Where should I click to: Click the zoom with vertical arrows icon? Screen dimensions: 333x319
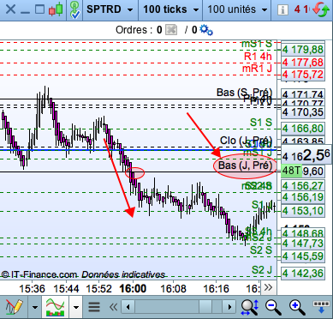coord(250,307)
